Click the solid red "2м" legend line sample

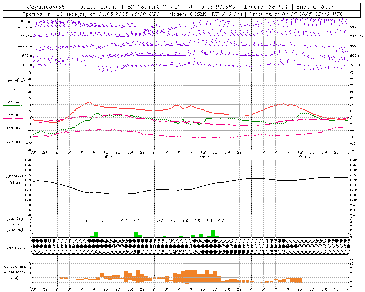(x=13, y=92)
